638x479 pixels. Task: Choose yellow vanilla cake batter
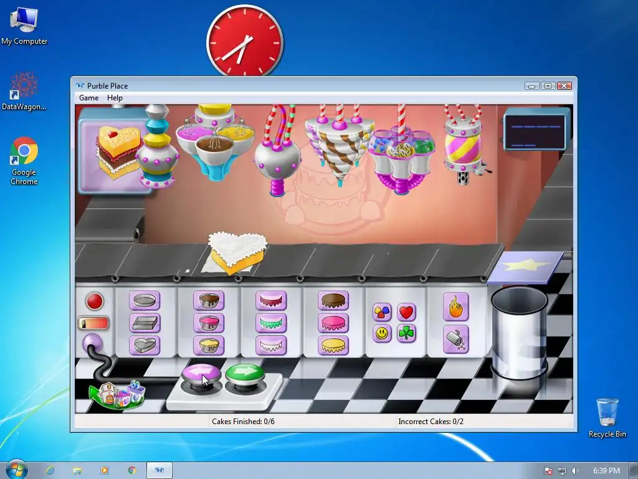click(209, 346)
